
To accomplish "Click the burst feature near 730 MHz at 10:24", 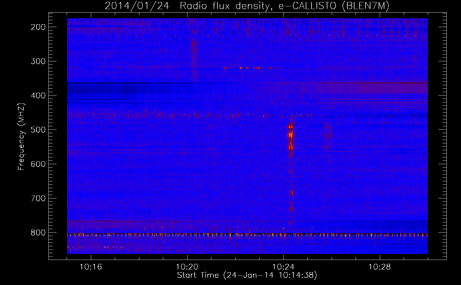I will [291, 207].
